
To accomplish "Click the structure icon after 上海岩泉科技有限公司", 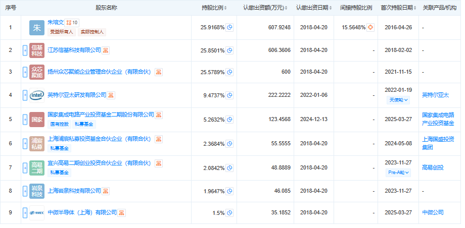I will coord(106,191).
